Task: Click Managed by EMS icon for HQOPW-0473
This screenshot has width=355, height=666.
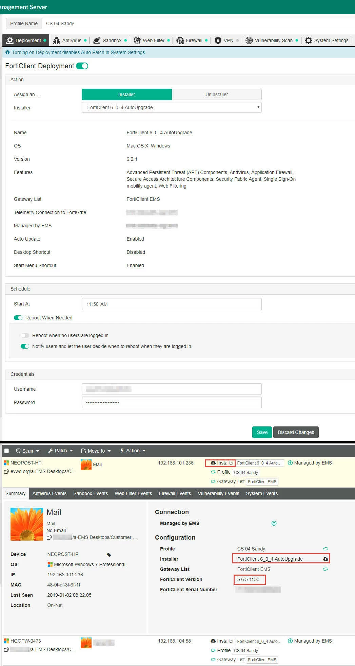Action: coord(290,641)
